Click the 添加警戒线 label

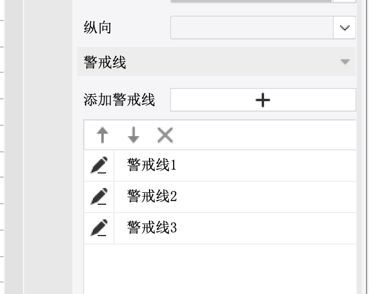coord(119,100)
